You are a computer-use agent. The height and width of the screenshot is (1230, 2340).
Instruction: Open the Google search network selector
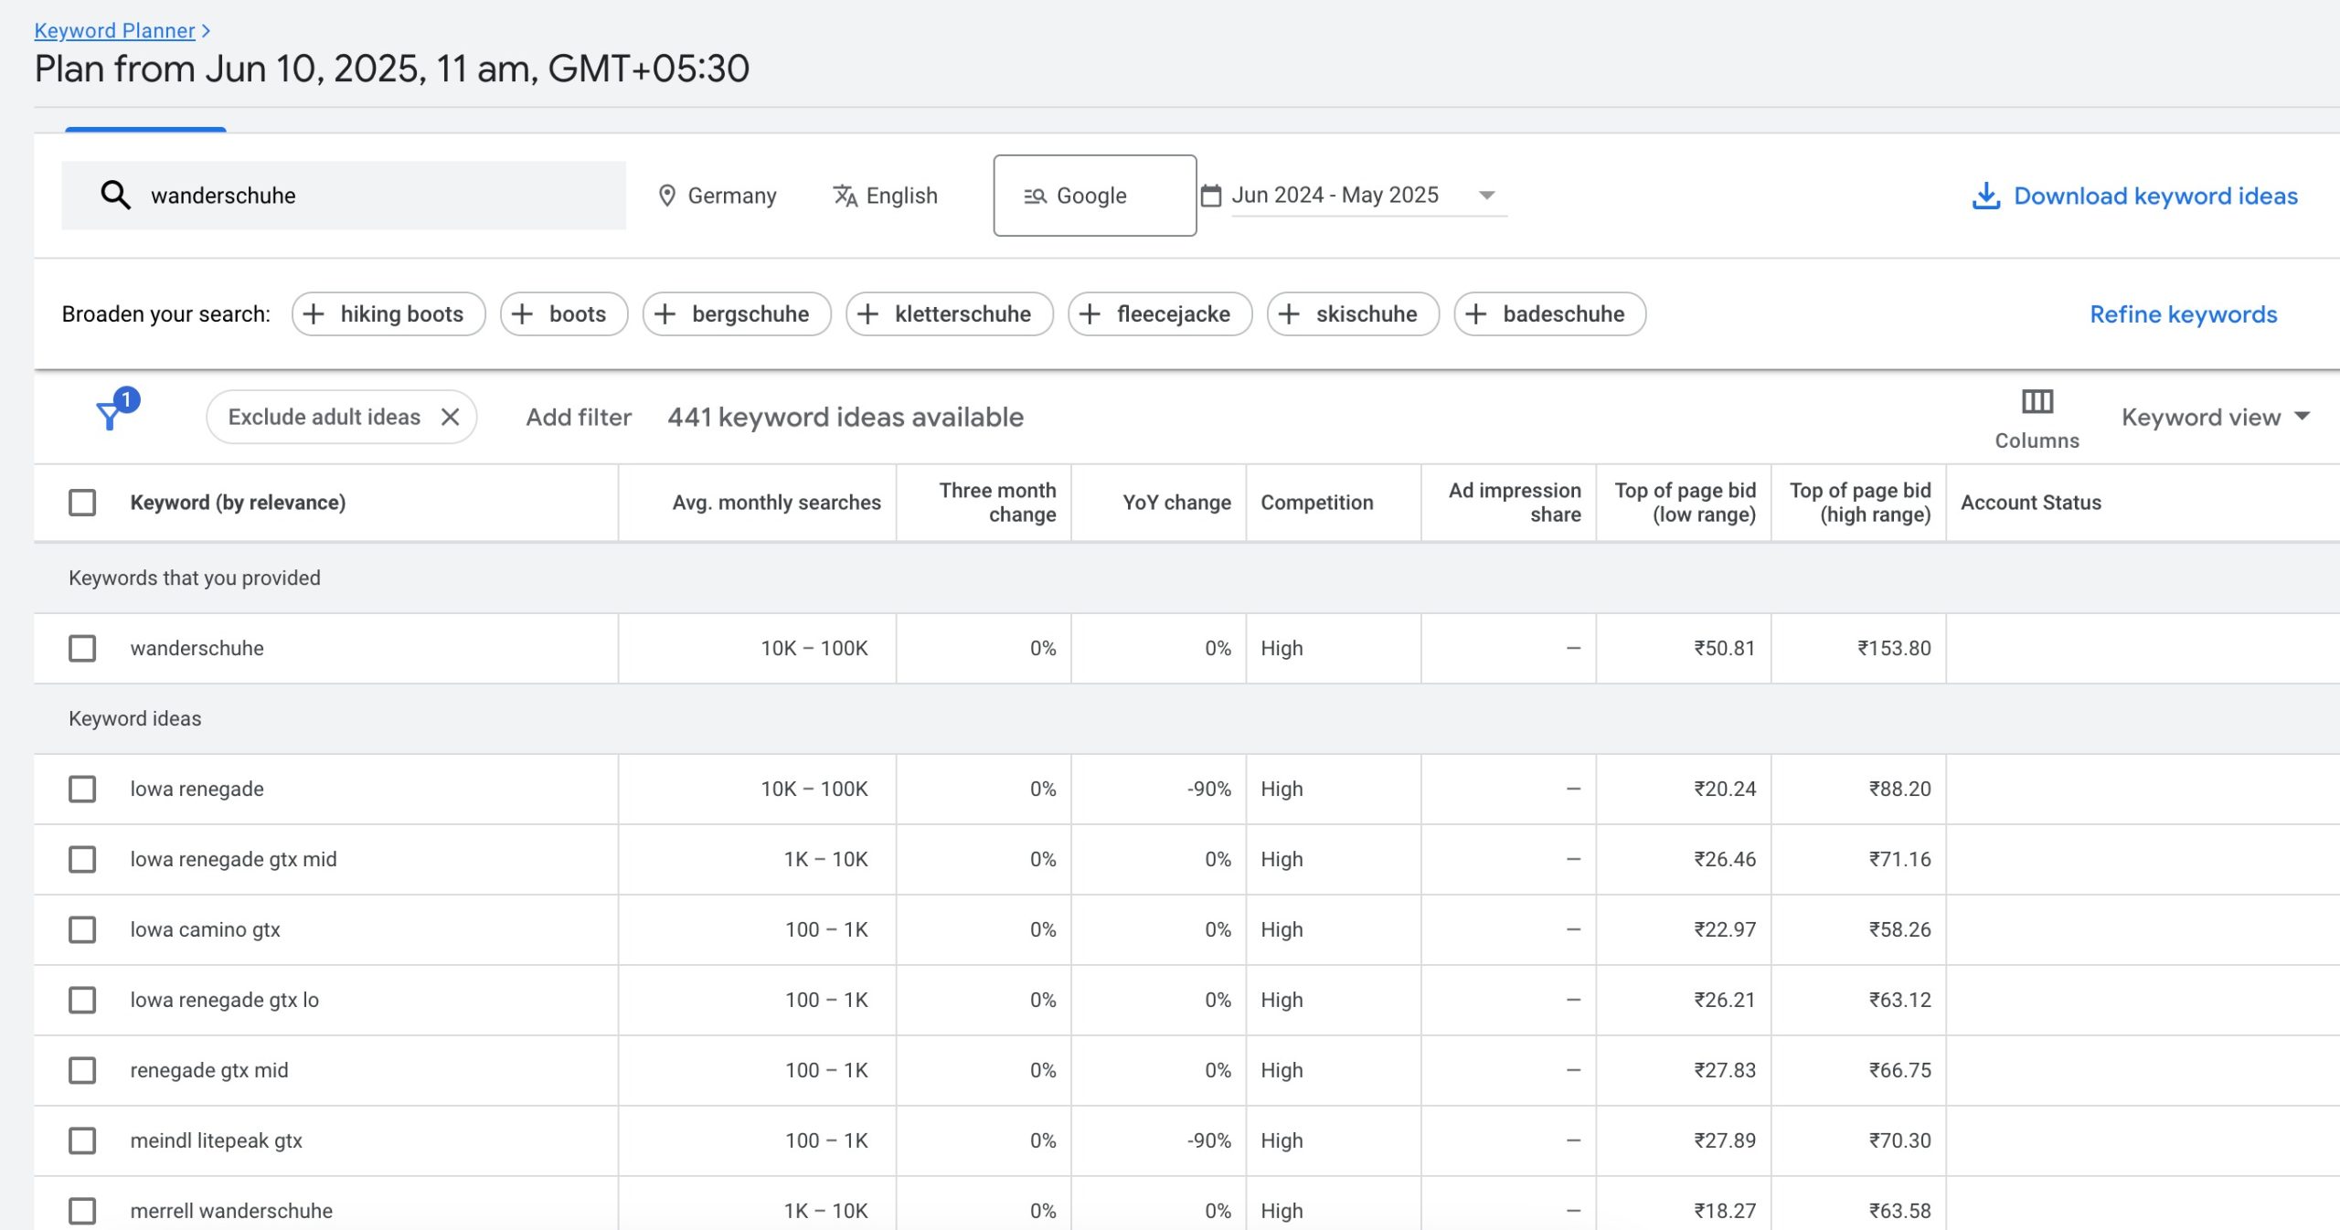(1093, 196)
